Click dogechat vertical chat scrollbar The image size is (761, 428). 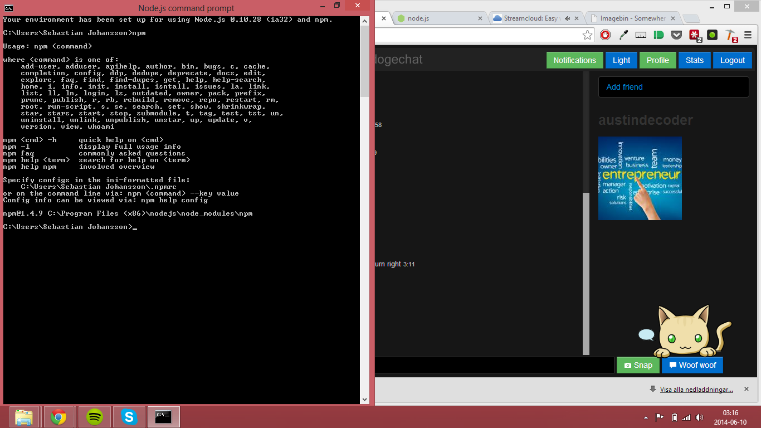pyautogui.click(x=586, y=273)
